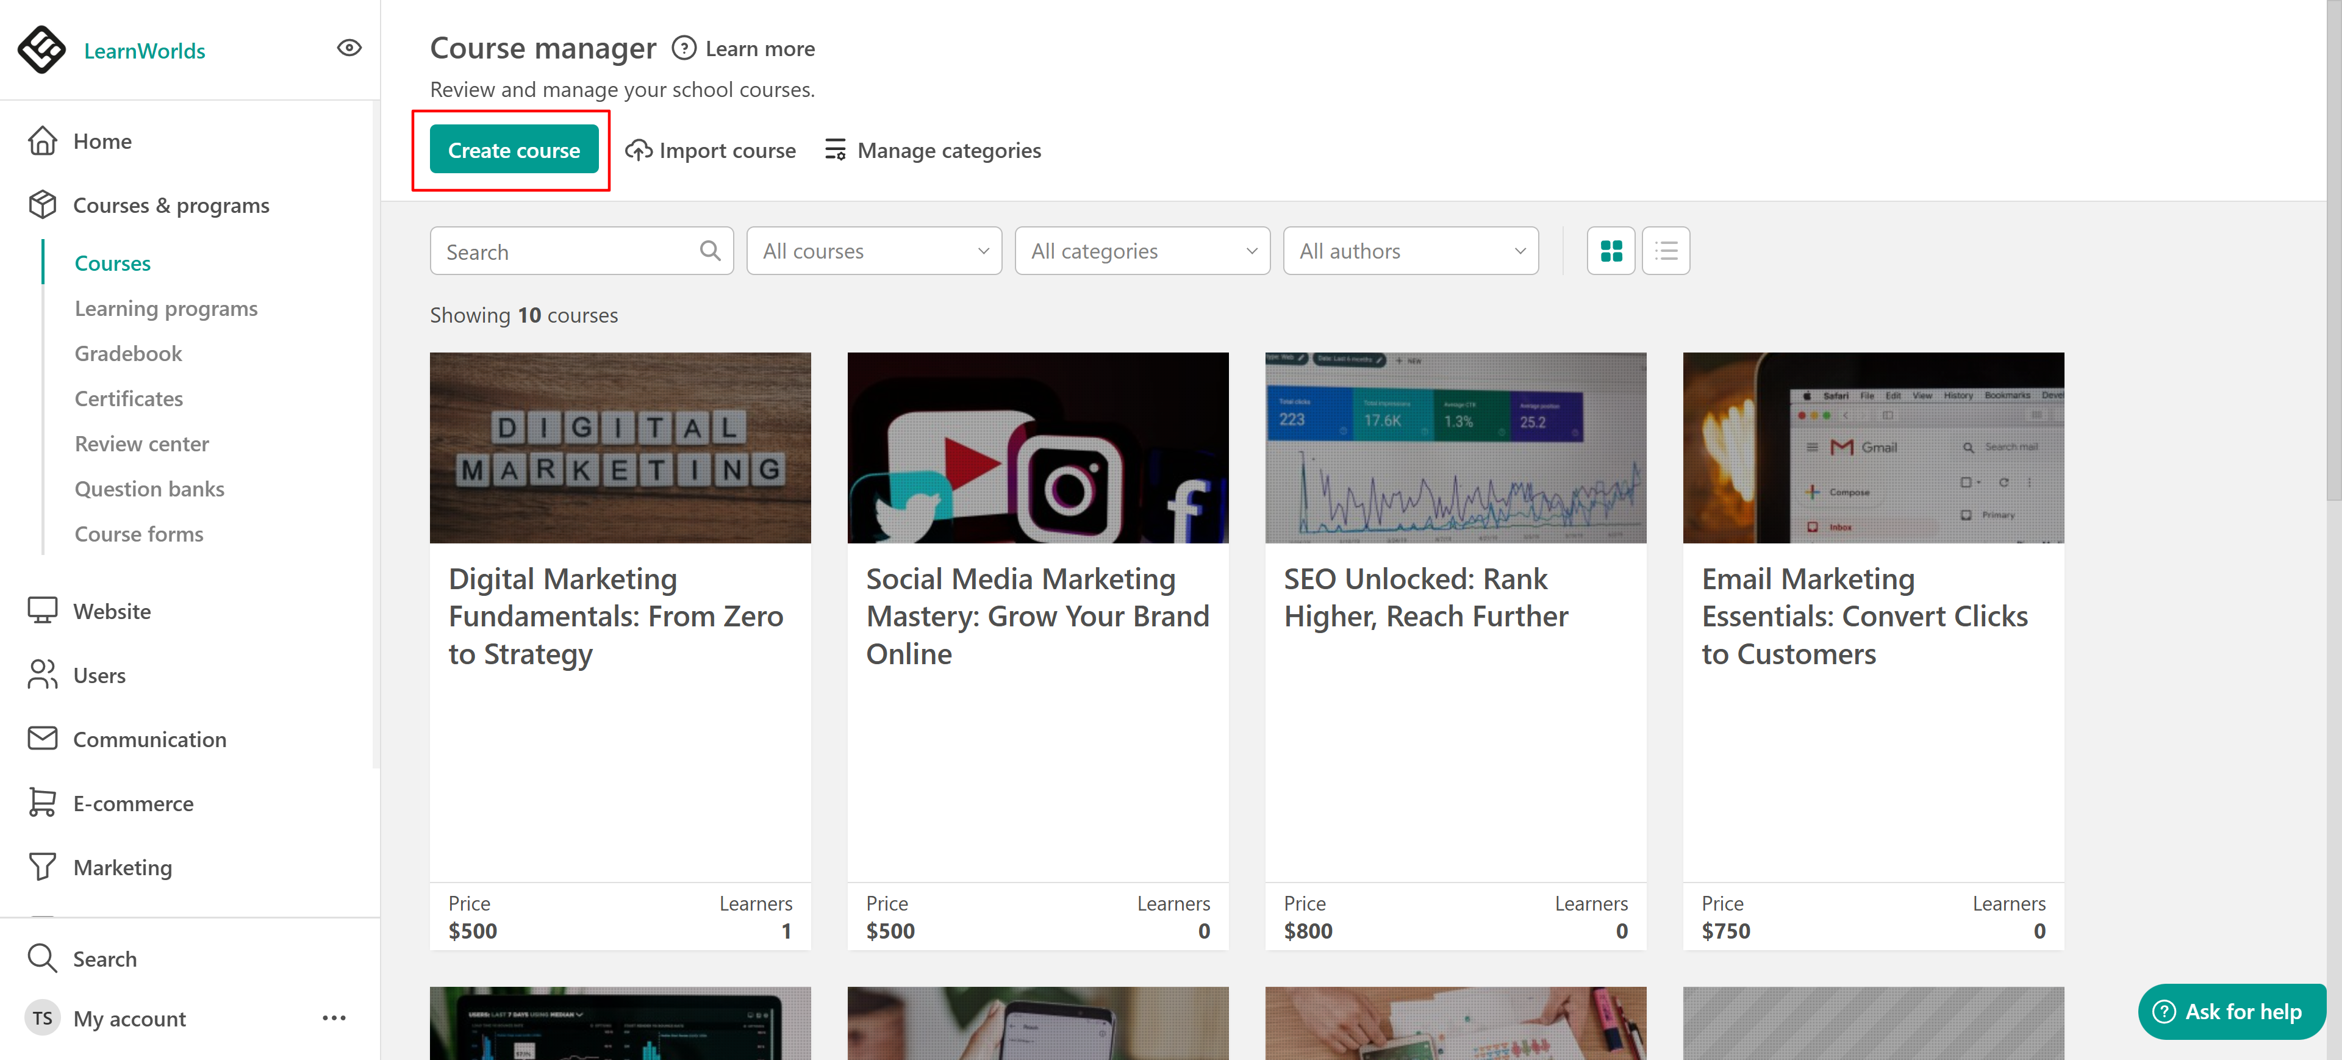Expand the All authors dropdown
The width and height of the screenshot is (2342, 1060).
pyautogui.click(x=1410, y=251)
